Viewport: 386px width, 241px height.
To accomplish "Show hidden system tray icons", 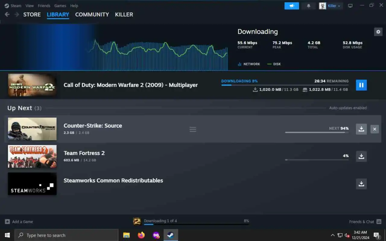I will pos(333,235).
